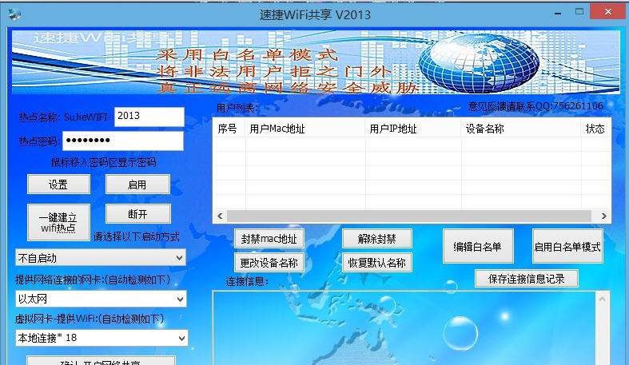Click inside the 连接信息 text area
629x365 pixels.
(x=404, y=327)
